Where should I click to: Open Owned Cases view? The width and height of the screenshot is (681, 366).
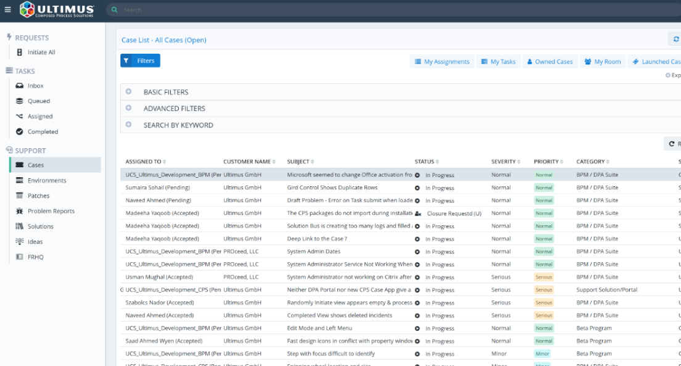[550, 62]
